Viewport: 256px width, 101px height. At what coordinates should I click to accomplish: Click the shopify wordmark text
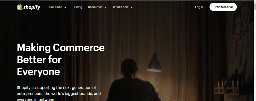[x=32, y=7]
